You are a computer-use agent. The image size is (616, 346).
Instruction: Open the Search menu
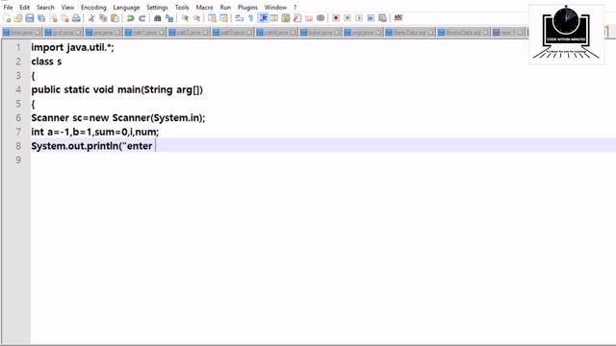(45, 8)
